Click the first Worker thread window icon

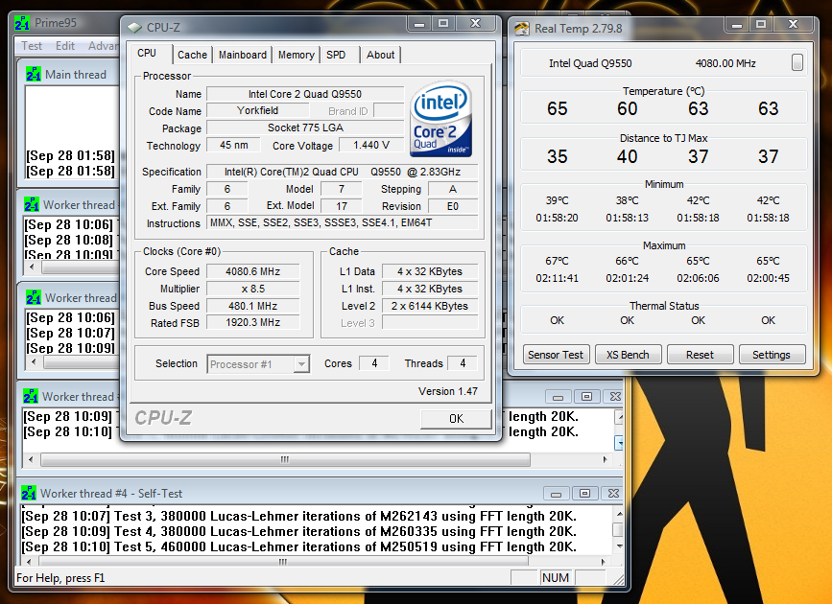click(32, 205)
